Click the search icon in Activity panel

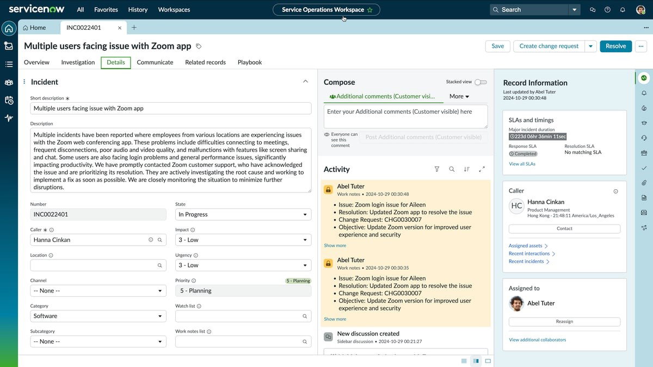tap(452, 169)
